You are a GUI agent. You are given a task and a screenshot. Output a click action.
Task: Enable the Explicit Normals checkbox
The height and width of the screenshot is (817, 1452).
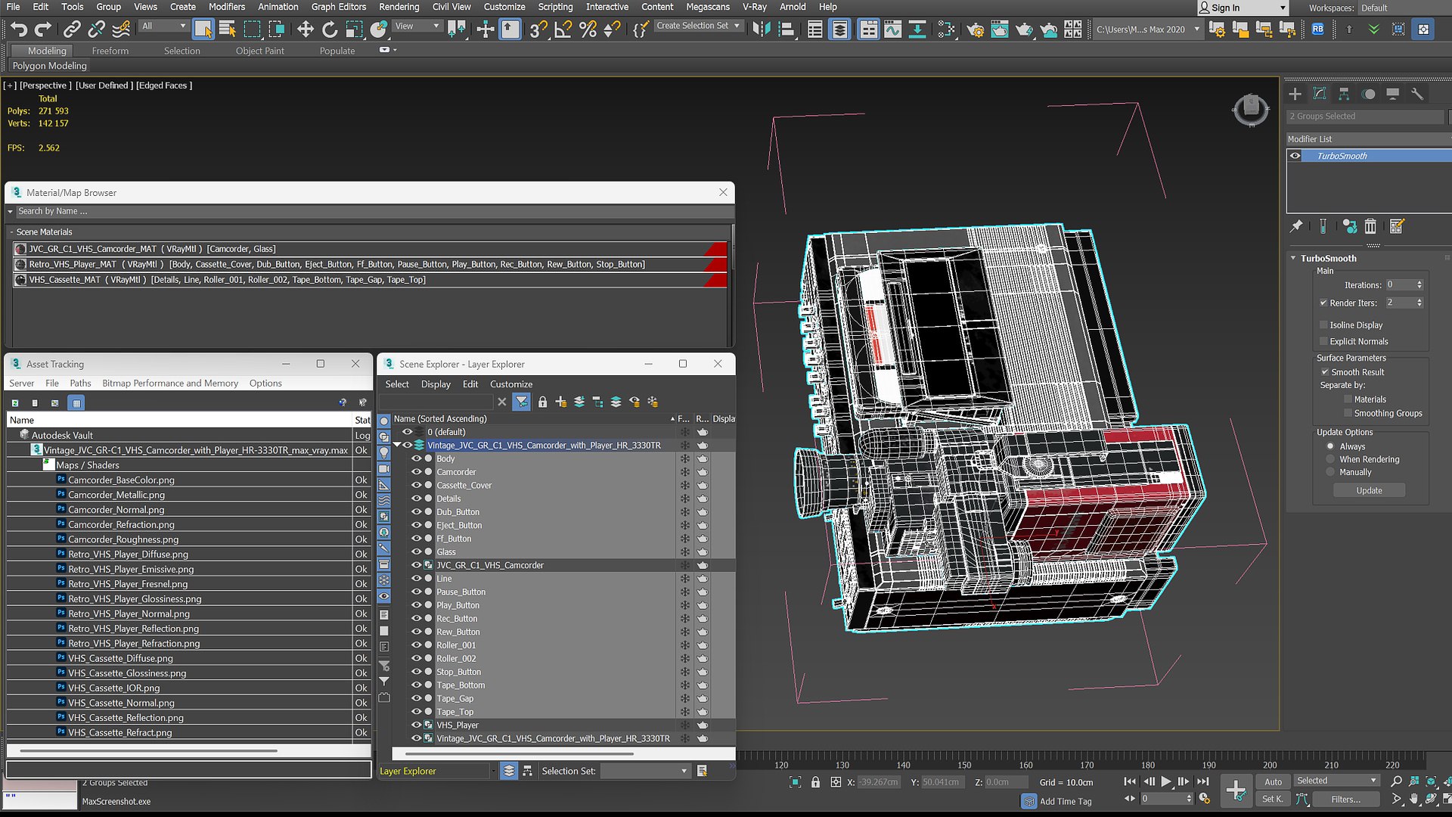1324,342
